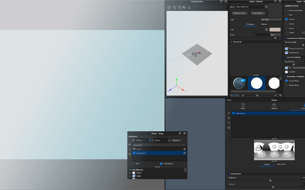
Task: Click the aspect-ratio link icon in Resolution
Action: coord(150,140)
